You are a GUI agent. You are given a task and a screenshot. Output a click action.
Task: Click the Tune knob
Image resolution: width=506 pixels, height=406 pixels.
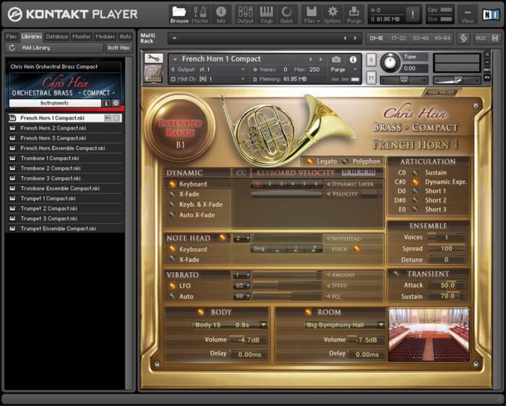[x=391, y=62]
